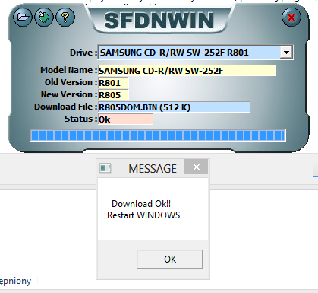
Task: Click the 'Download Ok!!' message text
Action: pos(141,204)
